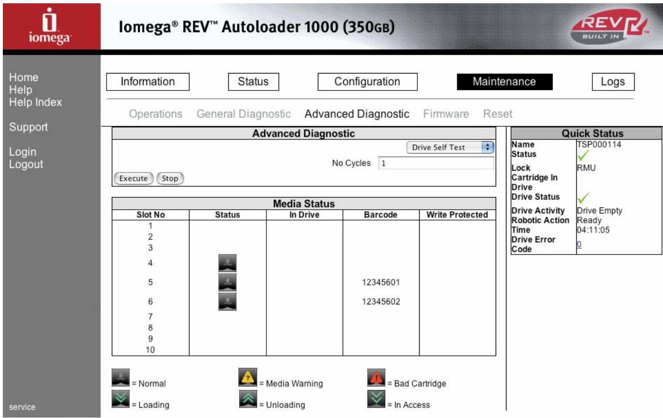Screen dimensions: 663x418
Task: Click the Logout link
Action: coord(26,164)
